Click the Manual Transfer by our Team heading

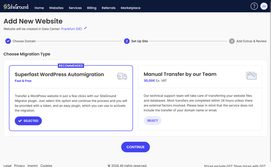click(180, 74)
